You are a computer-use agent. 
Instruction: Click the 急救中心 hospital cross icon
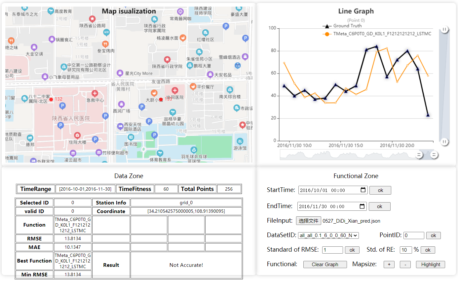click(95, 93)
